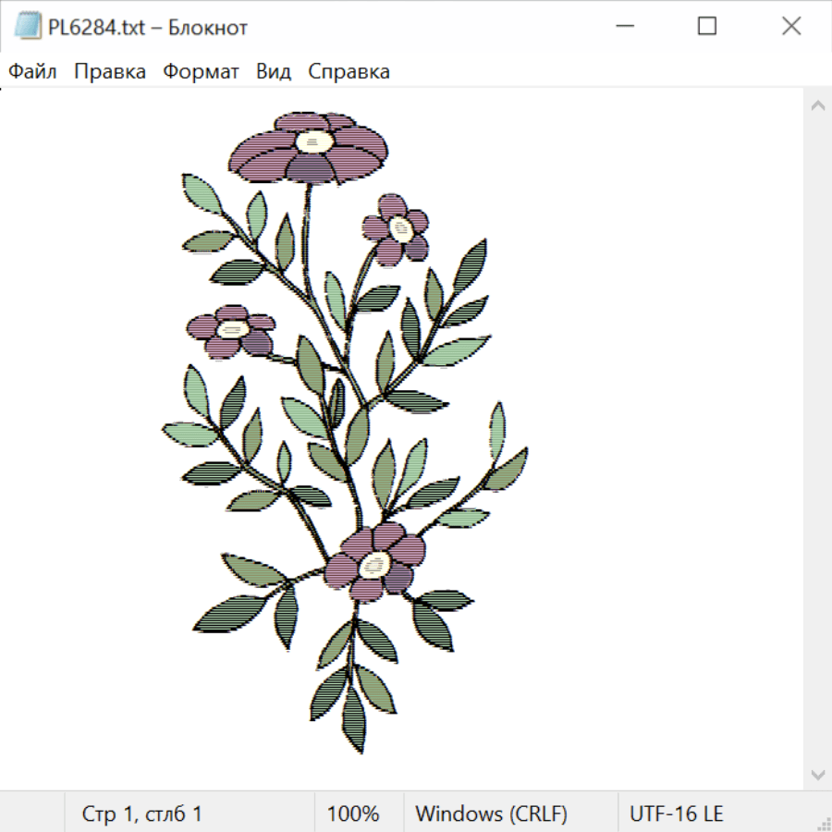The width and height of the screenshot is (832, 832).
Task: Click the UTF-16 LE encoding label
Action: (x=676, y=814)
